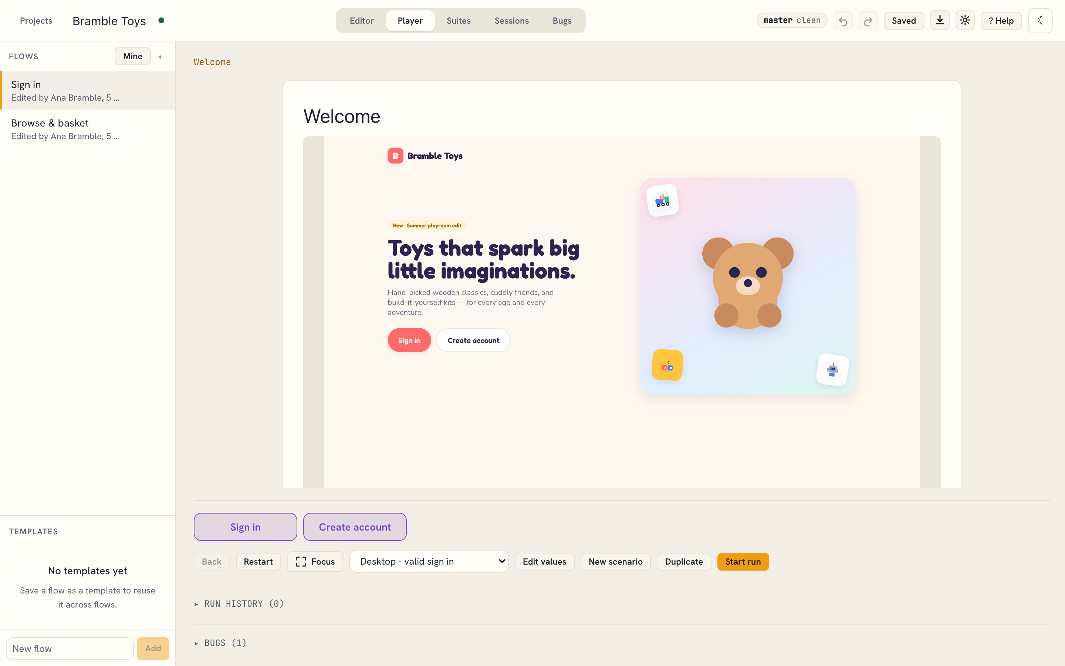Click the toy train icon tile
The width and height of the screenshot is (1065, 666).
[662, 201]
